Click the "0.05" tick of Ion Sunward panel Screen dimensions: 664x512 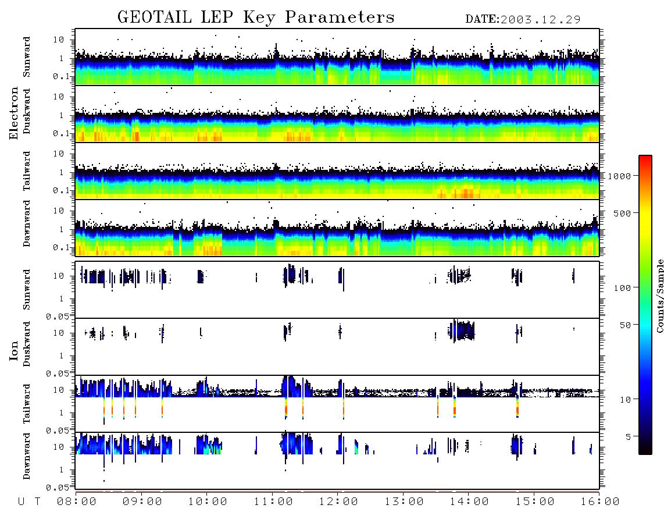pos(57,316)
